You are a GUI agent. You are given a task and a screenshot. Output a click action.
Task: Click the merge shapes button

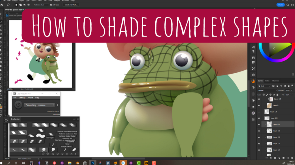click(66, 146)
